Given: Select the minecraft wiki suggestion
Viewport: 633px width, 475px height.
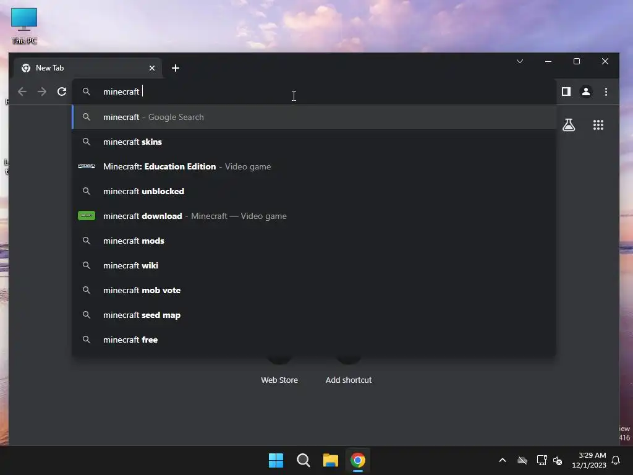Looking at the screenshot, I should 314,265.
